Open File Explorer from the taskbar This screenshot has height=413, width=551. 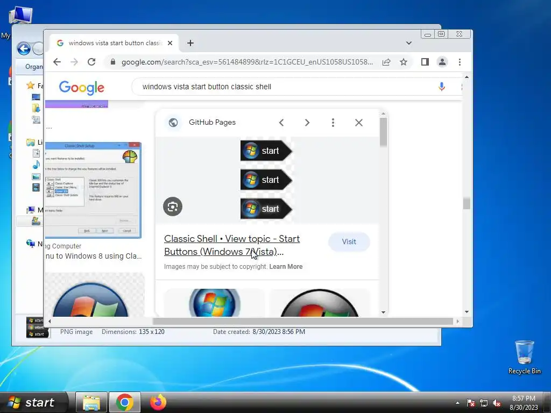coord(91,402)
